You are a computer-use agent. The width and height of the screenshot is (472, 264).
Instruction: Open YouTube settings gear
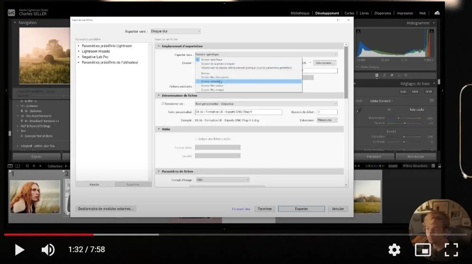pyautogui.click(x=394, y=250)
